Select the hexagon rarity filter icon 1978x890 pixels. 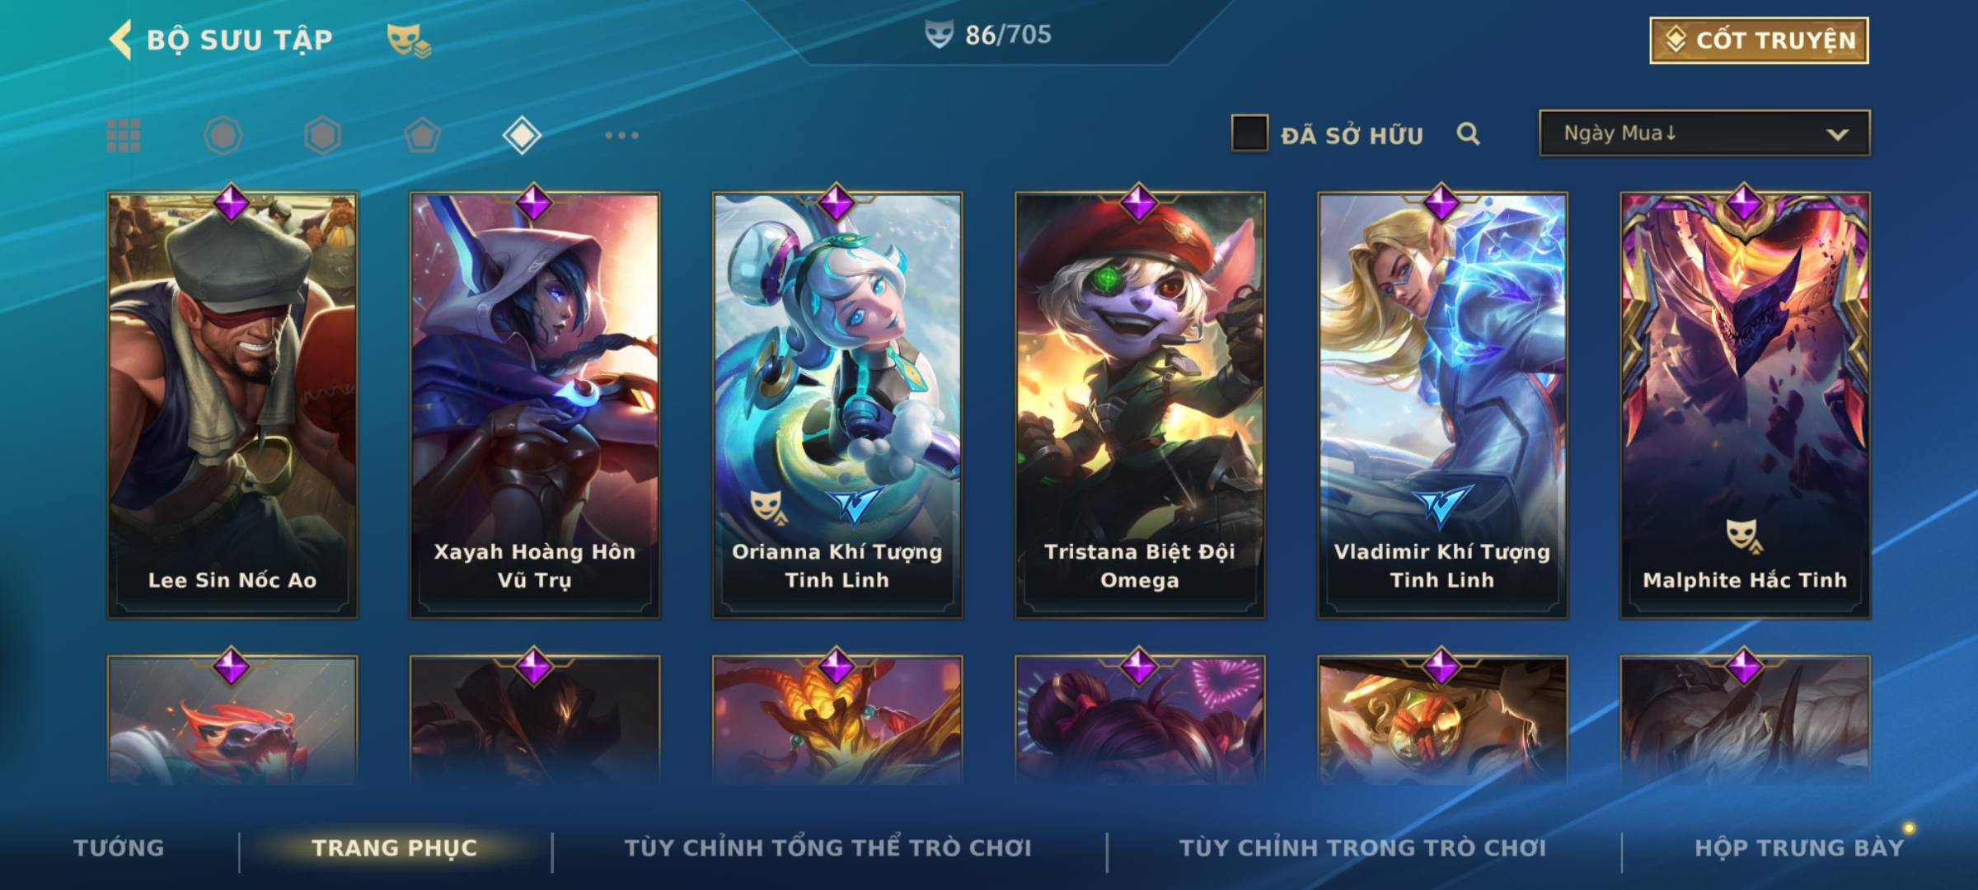click(x=322, y=135)
